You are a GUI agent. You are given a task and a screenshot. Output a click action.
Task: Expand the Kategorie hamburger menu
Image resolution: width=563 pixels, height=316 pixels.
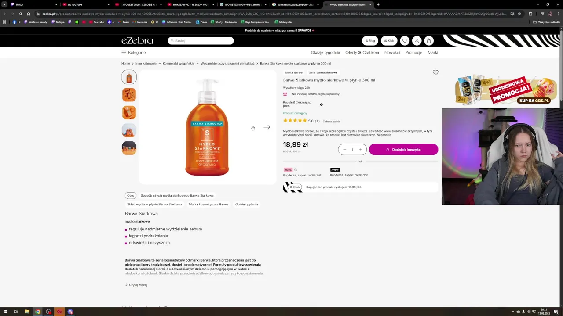[x=133, y=52]
